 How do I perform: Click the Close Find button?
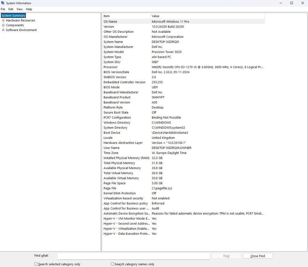click(x=257, y=256)
